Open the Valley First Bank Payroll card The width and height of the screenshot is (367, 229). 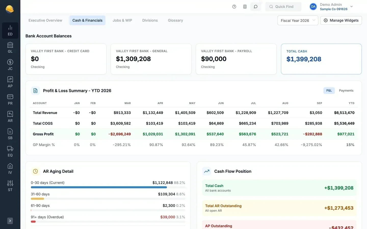pyautogui.click(x=236, y=59)
